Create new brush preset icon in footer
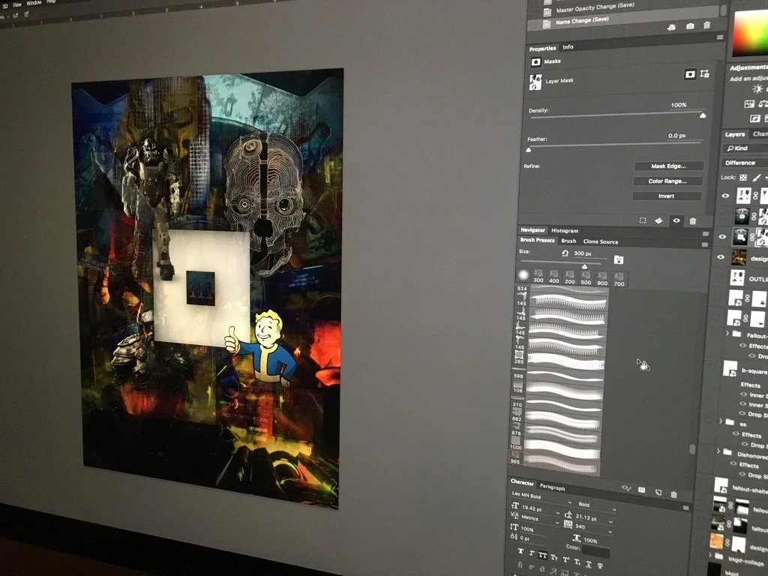Image resolution: width=768 pixels, height=576 pixels. click(x=658, y=492)
